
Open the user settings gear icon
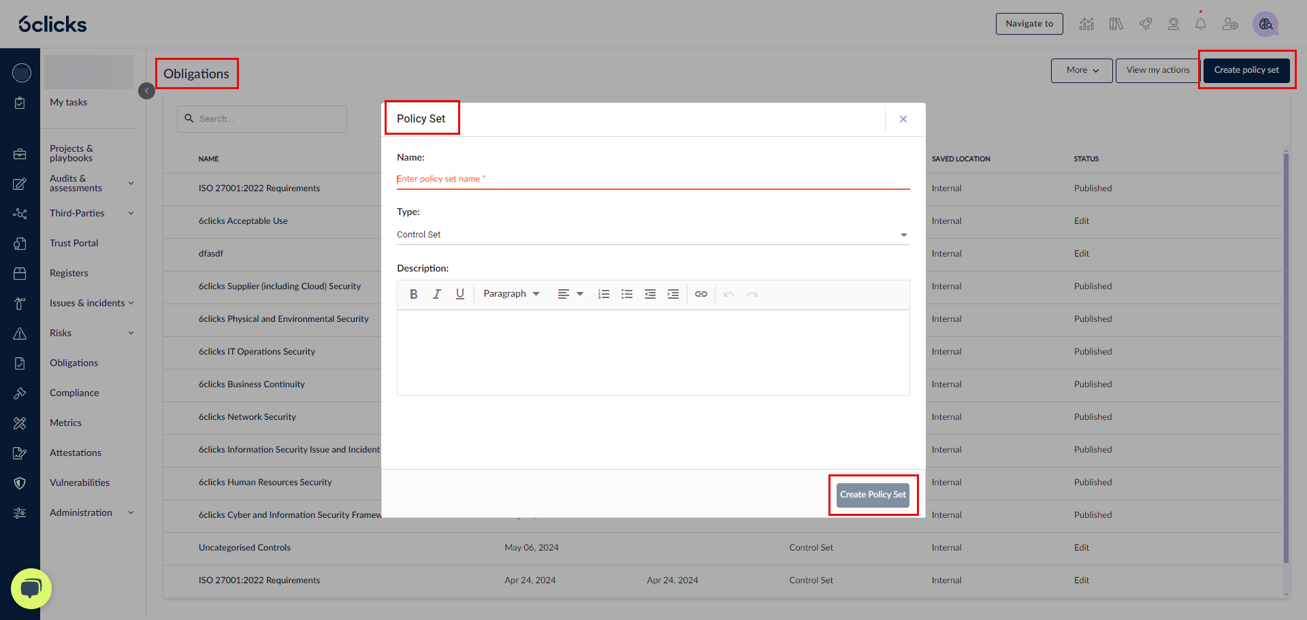tap(1230, 24)
